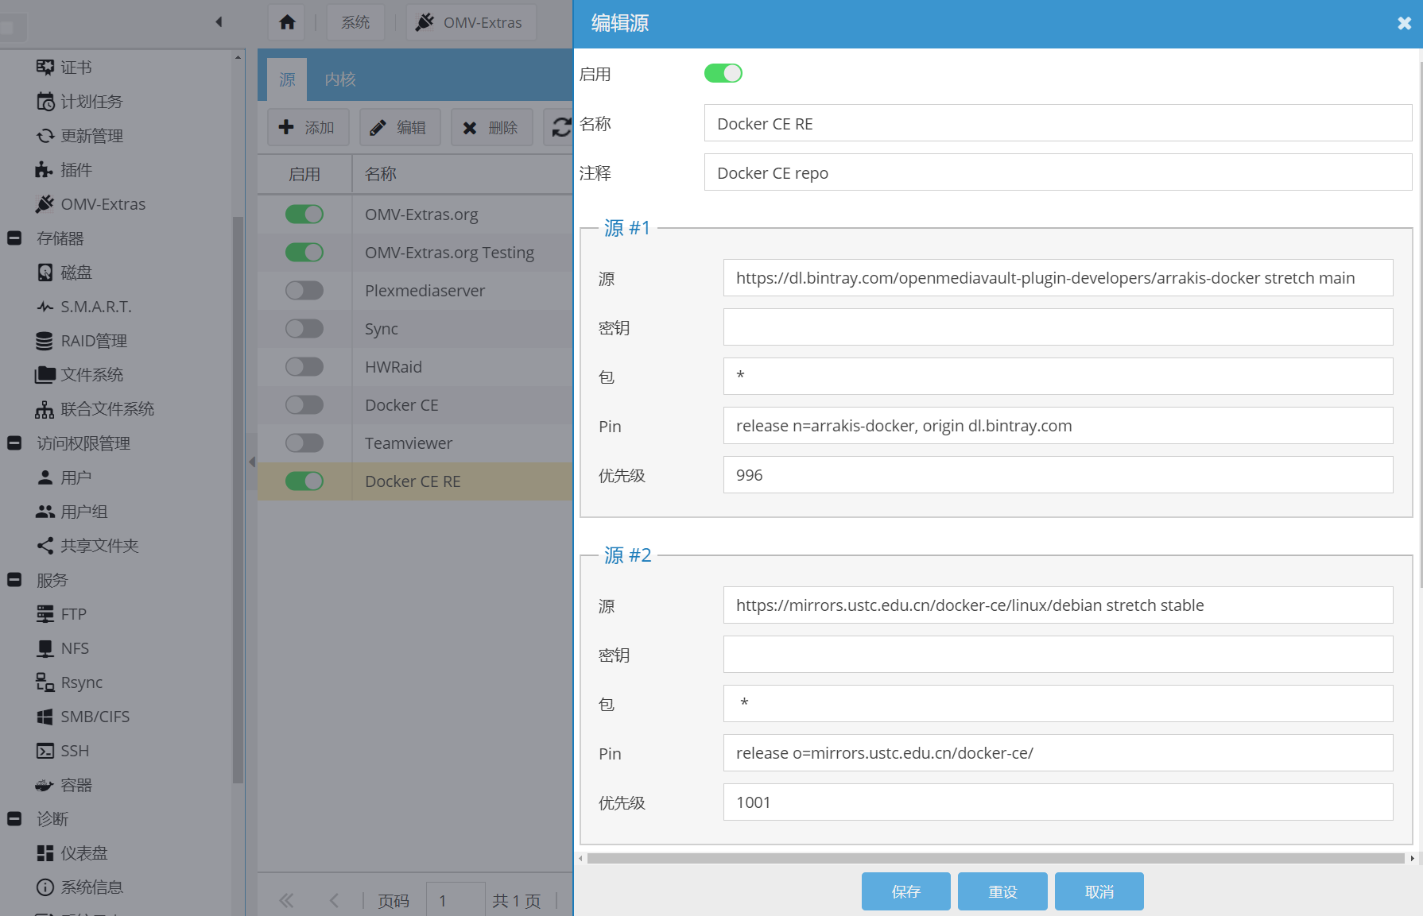Click the refresh icon in the toolbar

[560, 127]
